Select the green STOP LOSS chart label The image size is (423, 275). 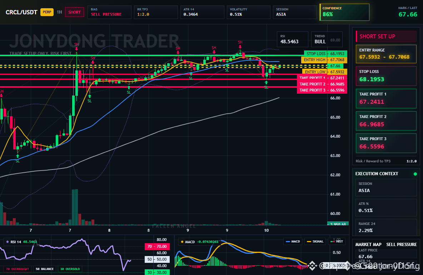(x=315, y=54)
